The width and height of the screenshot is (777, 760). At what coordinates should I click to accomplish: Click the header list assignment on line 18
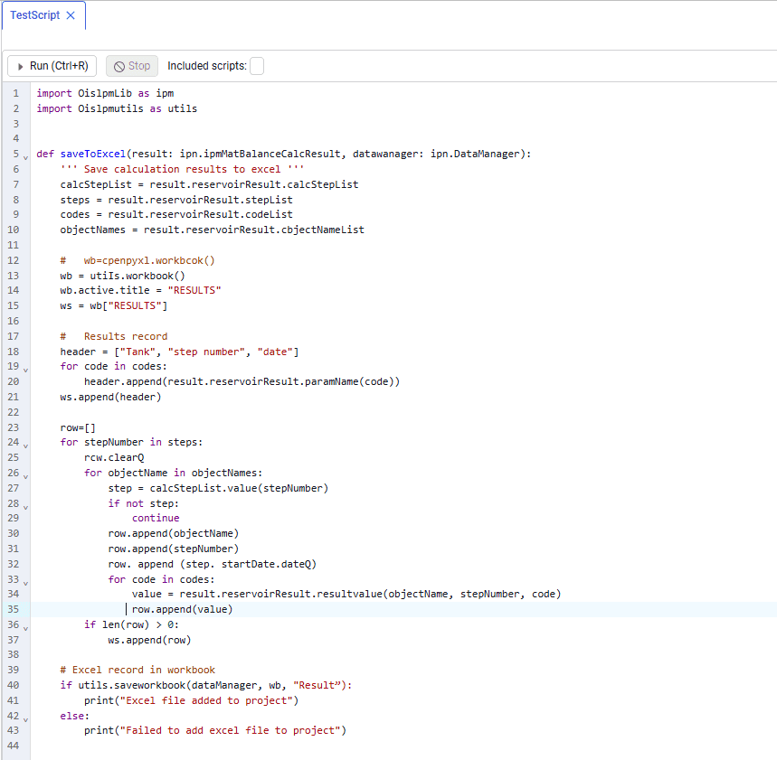[x=179, y=352]
